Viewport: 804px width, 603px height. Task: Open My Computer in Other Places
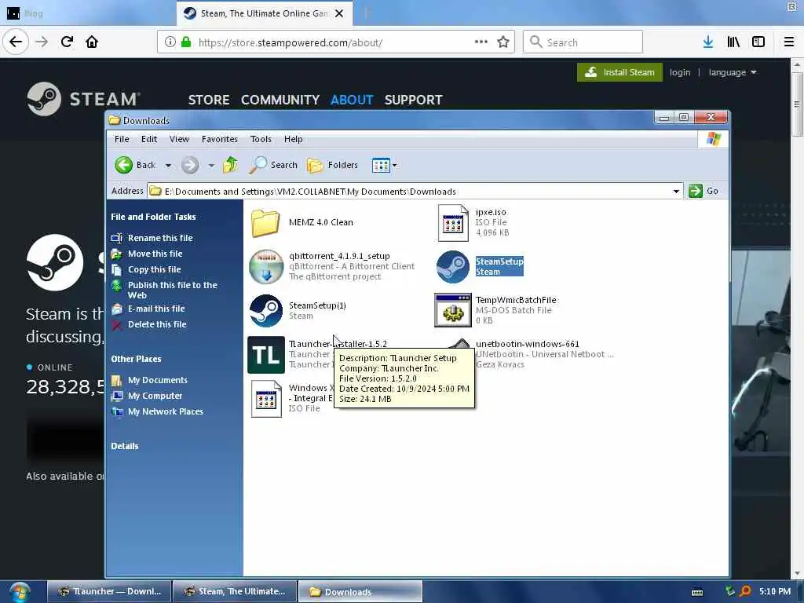tap(155, 396)
